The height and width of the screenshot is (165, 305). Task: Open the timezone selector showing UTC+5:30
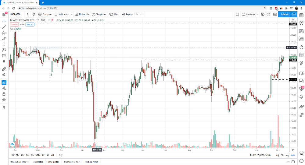260,155
